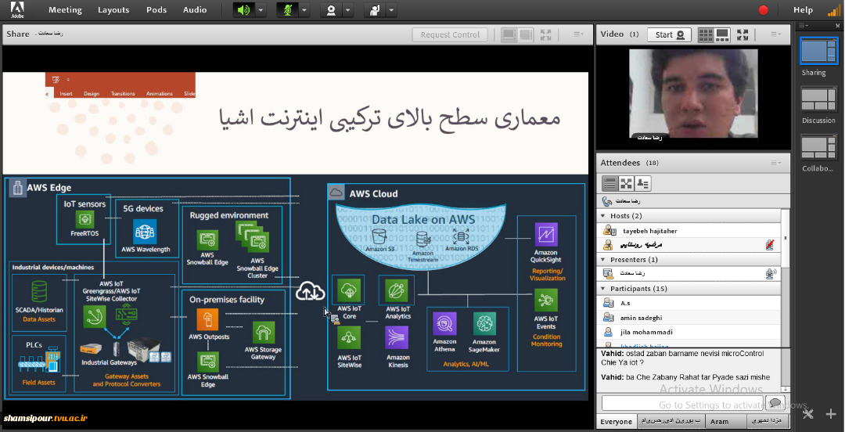
Task: Open the attendee status view icon
Action: tap(642, 183)
